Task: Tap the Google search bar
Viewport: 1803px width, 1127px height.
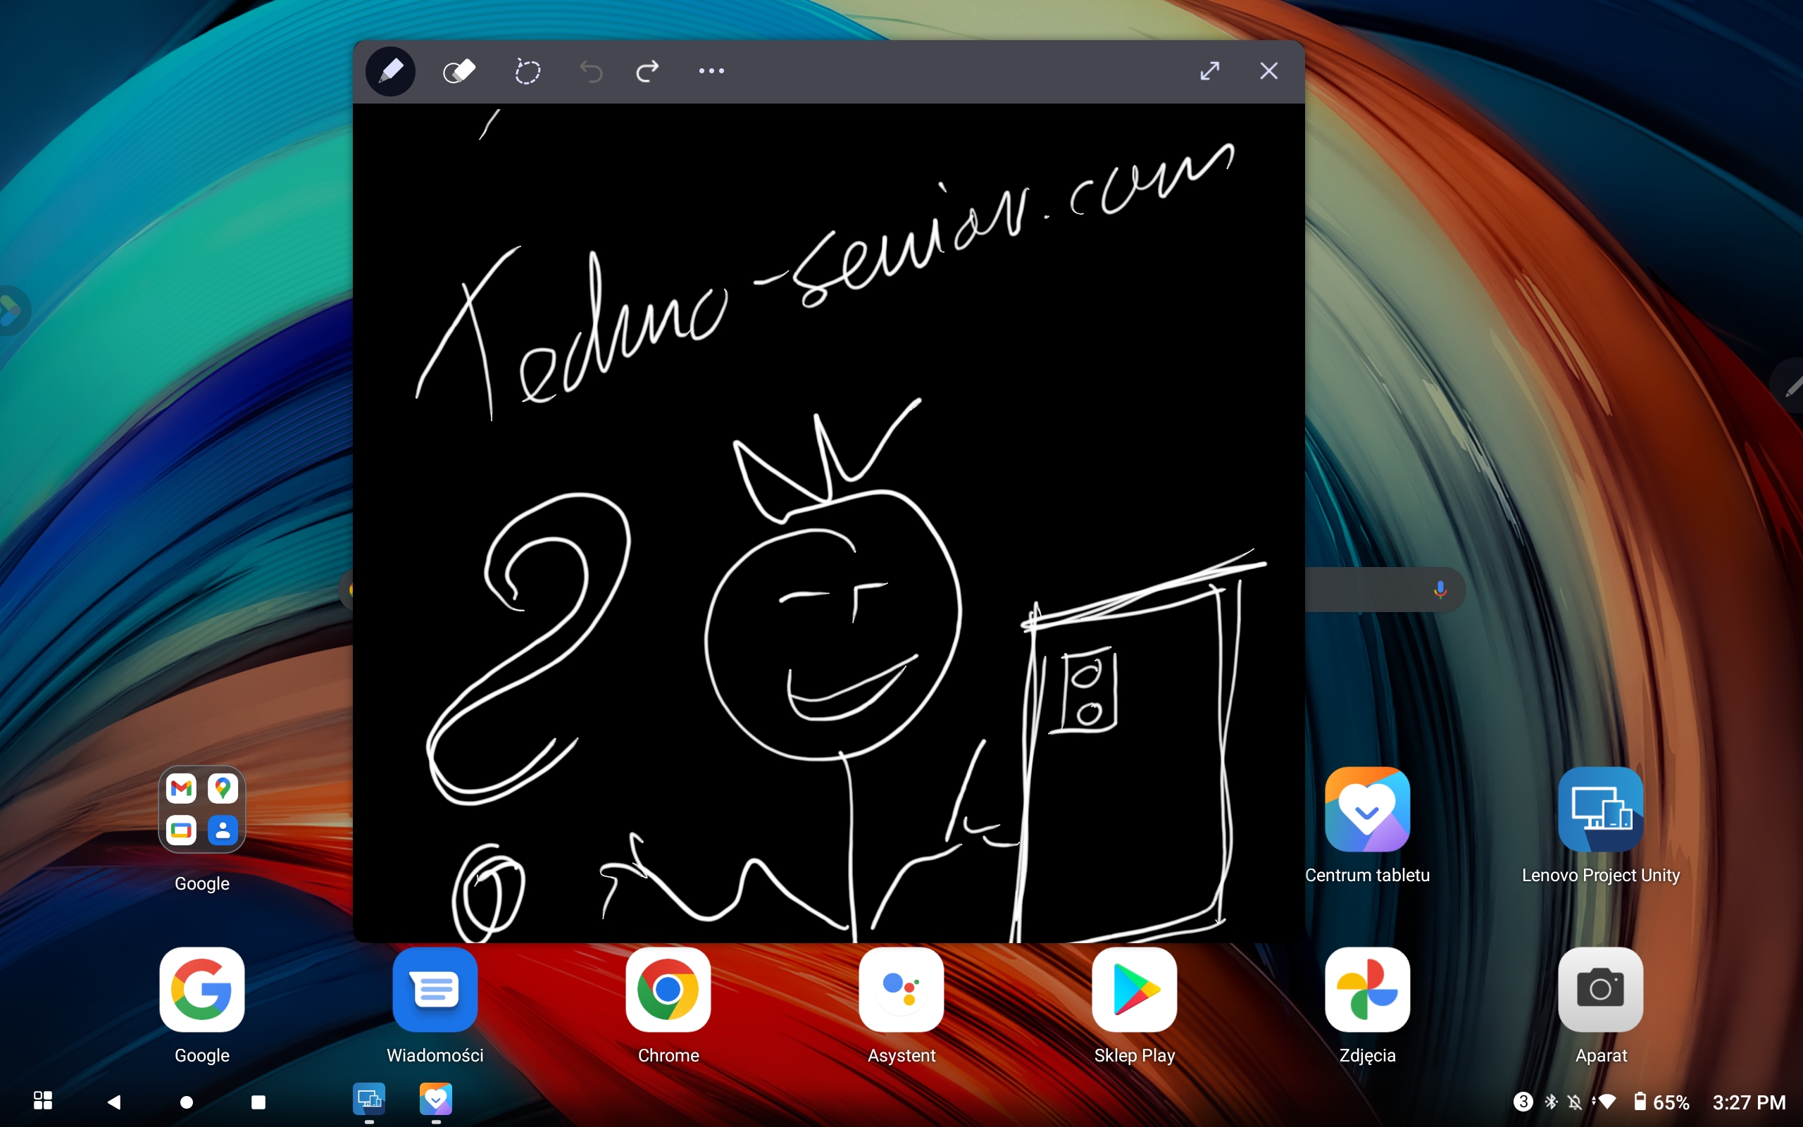Action: tap(1385, 590)
